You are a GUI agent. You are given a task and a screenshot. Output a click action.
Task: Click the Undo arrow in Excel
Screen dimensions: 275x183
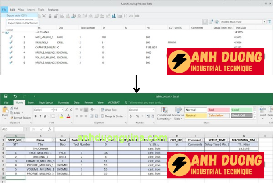[x=15, y=96]
